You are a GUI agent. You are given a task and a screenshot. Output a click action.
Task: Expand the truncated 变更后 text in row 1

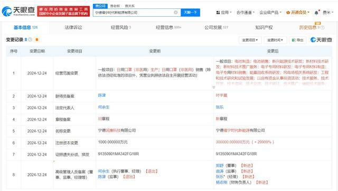coord(213,87)
